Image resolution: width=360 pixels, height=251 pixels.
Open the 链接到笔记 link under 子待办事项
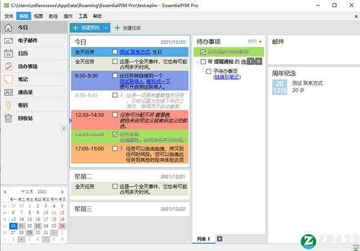227,77
